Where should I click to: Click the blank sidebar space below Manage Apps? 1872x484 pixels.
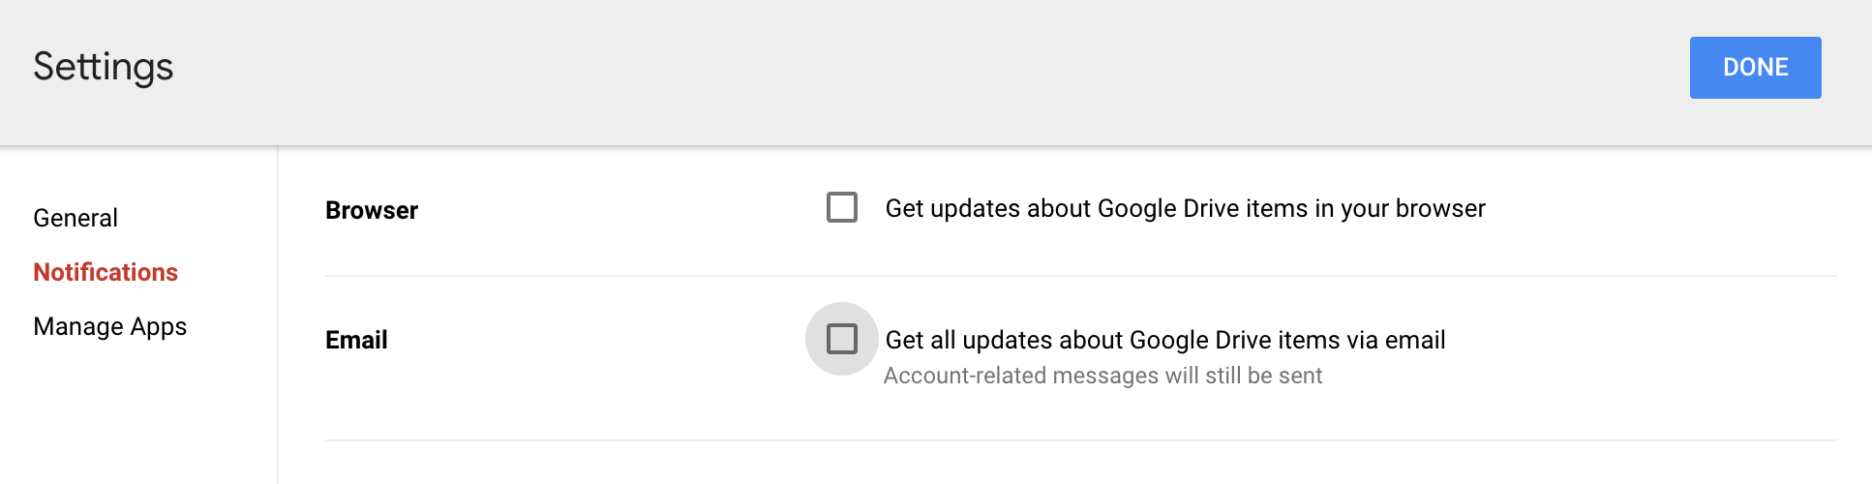pos(136,416)
